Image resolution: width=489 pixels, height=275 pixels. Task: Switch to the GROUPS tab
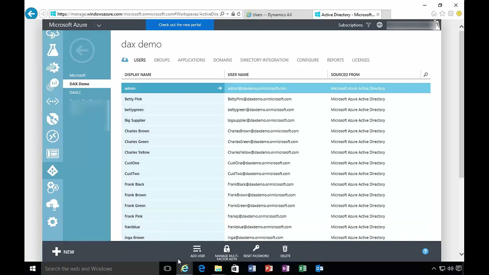tap(162, 60)
